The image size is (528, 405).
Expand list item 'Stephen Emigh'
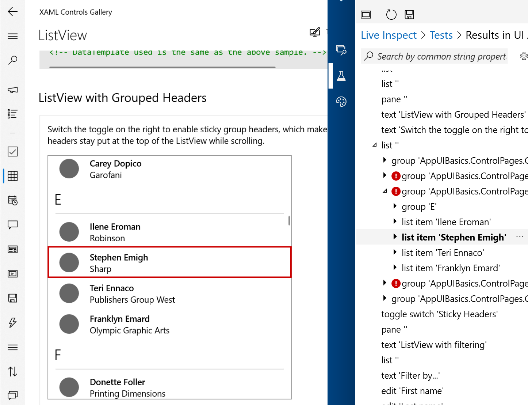coord(395,237)
